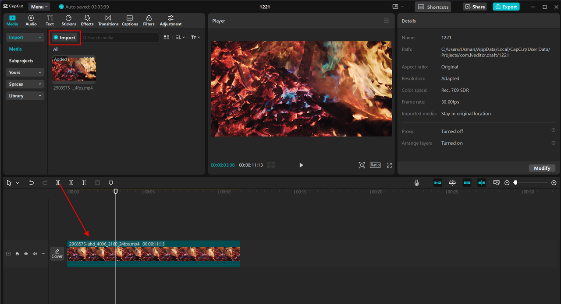Open the Transitions tab
Image resolution: width=561 pixels, height=304 pixels.
[x=108, y=21]
